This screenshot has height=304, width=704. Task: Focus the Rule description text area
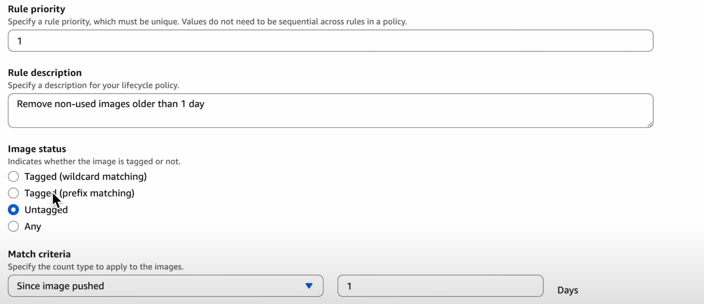[x=330, y=111]
